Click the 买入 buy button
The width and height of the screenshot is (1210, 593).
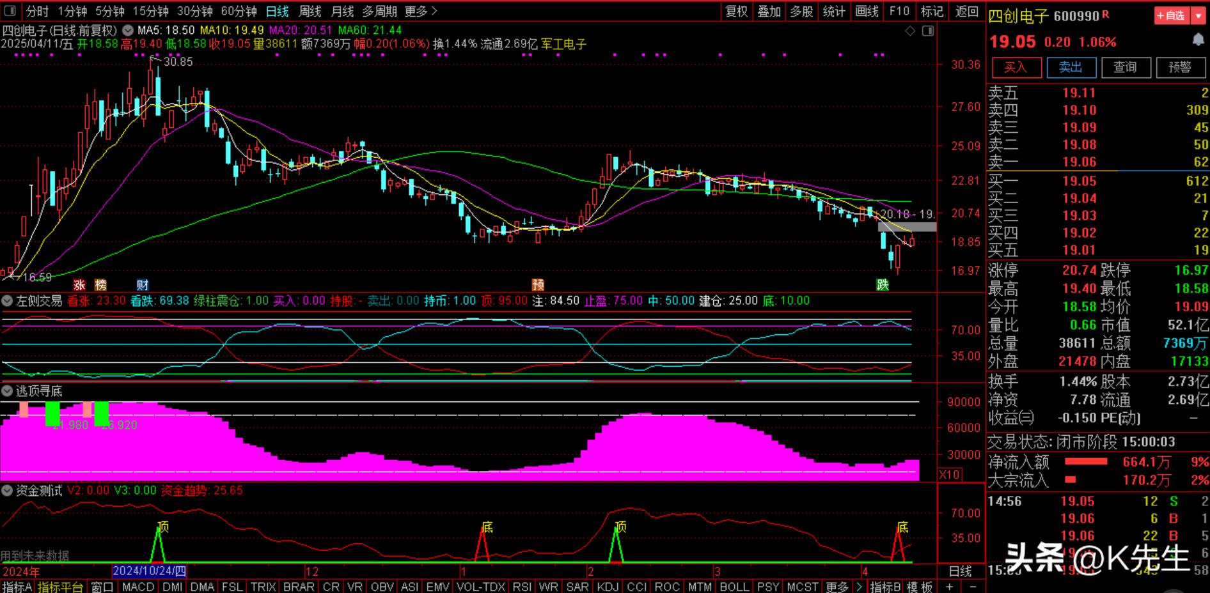click(1016, 67)
